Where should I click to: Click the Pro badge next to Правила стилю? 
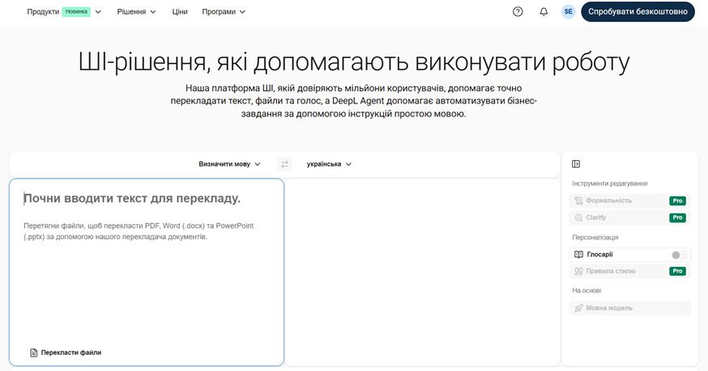click(x=677, y=272)
